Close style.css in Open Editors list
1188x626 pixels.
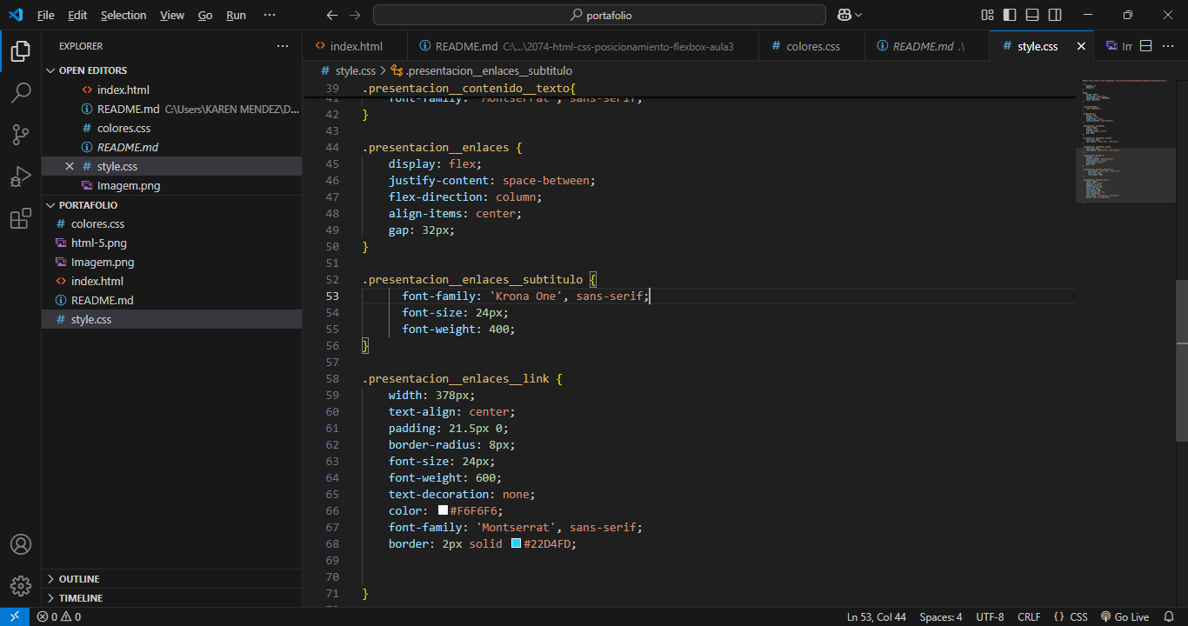tap(70, 166)
